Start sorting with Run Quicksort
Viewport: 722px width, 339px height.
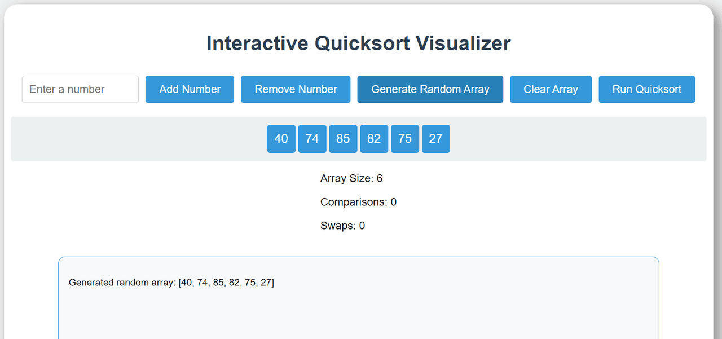(x=646, y=89)
